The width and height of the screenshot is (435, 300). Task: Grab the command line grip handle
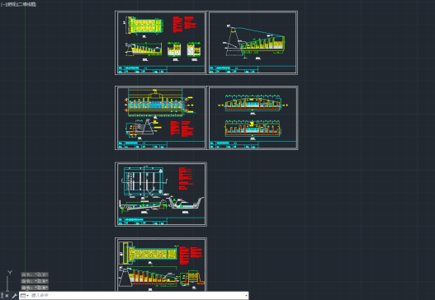tap(2, 296)
